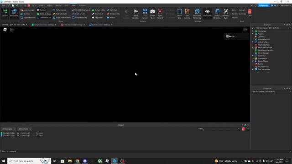Open the in-game chat icon in viewport
Viewport: 292px width, 164px height.
[x=11, y=30]
